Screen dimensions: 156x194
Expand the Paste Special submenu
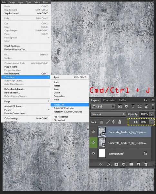click(26, 38)
